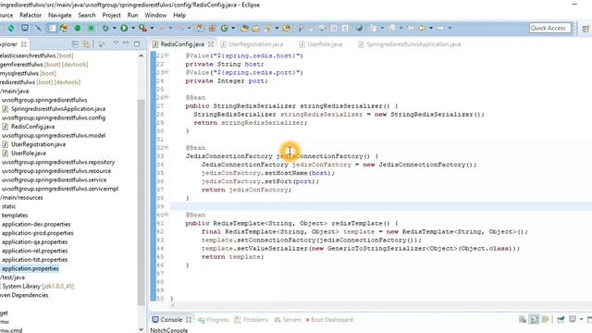Collapse the jedisConnectionFactory fold at line 32
Image resolution: width=592 pixels, height=333 pixels.
point(166,147)
